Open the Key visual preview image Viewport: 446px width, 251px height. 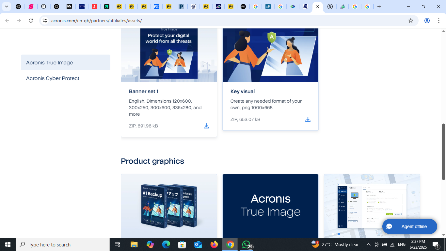pyautogui.click(x=270, y=55)
